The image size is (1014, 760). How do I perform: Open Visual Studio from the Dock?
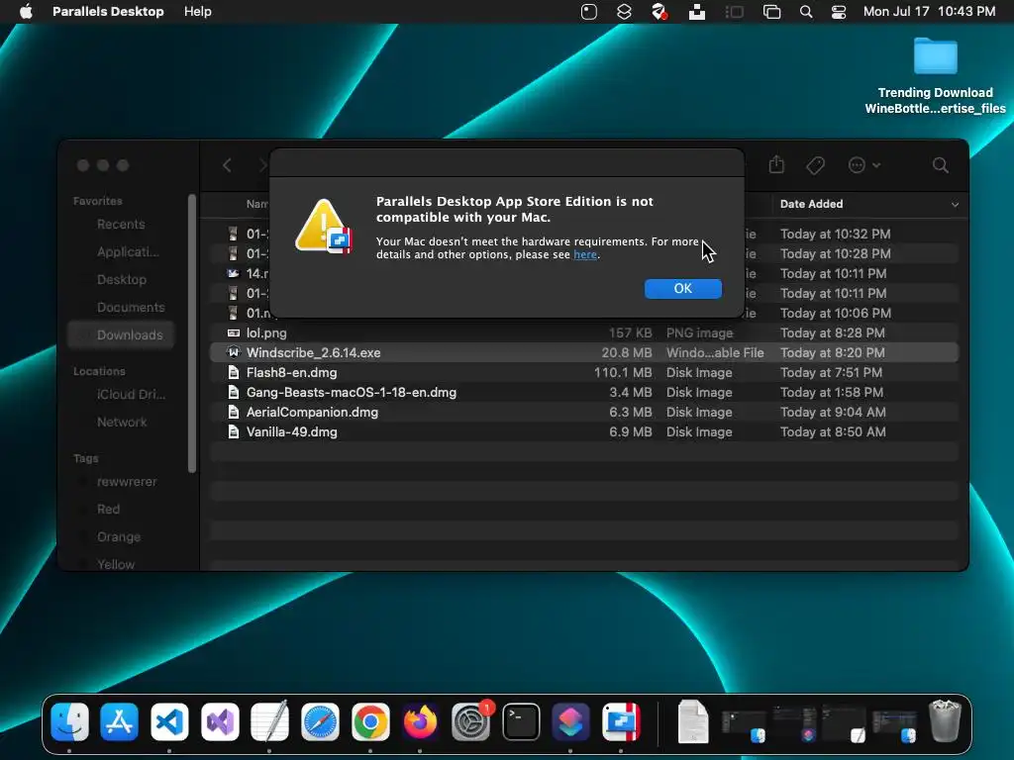point(220,721)
